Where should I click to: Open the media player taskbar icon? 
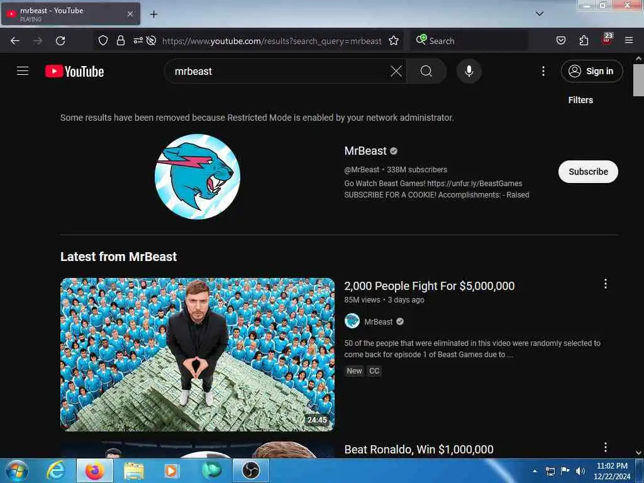click(172, 470)
